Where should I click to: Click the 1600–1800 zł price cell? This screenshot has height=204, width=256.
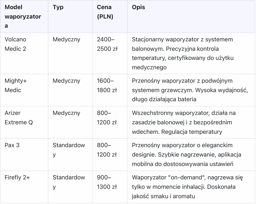tap(107, 85)
